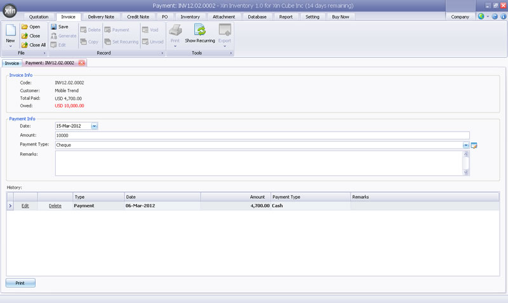Click Close in File group
This screenshot has width=508, height=303.
pos(30,36)
